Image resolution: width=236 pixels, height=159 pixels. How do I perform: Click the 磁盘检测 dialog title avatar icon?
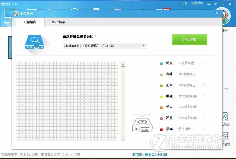(16, 14)
